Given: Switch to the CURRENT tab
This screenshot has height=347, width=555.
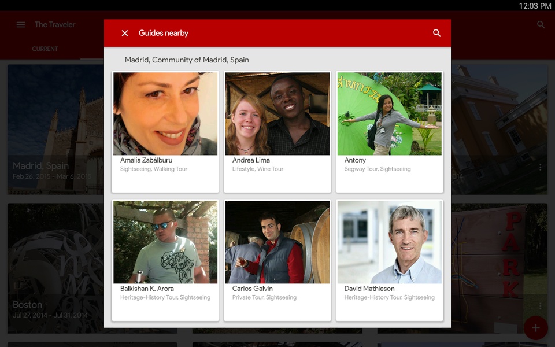Looking at the screenshot, I should click(45, 49).
